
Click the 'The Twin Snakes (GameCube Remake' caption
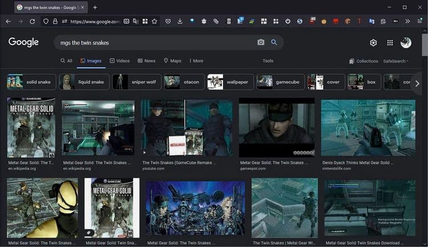pos(179,163)
